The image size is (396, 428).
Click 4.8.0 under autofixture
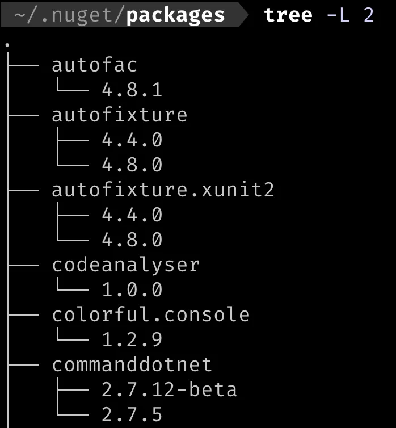point(132,165)
